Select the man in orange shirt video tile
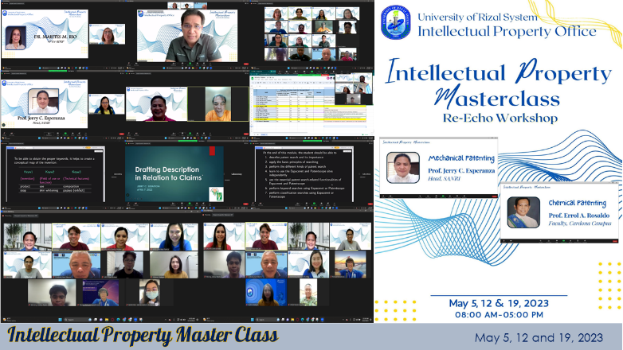Viewport: 623px width, 350px height. (x=218, y=104)
